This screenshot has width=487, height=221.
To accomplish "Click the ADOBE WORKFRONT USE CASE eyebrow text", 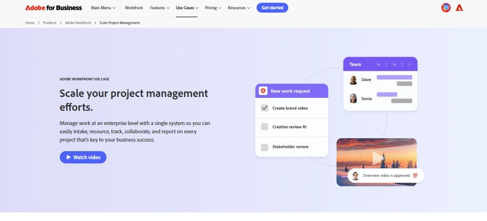I will click(x=84, y=79).
